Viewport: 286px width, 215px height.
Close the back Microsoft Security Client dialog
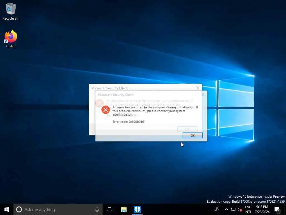click(x=198, y=88)
